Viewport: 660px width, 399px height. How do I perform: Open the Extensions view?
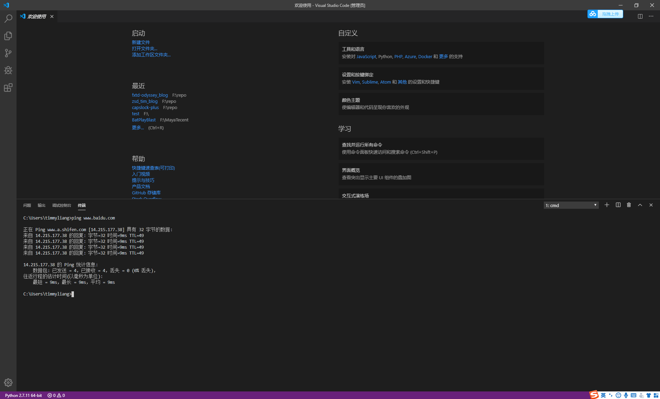coord(8,87)
